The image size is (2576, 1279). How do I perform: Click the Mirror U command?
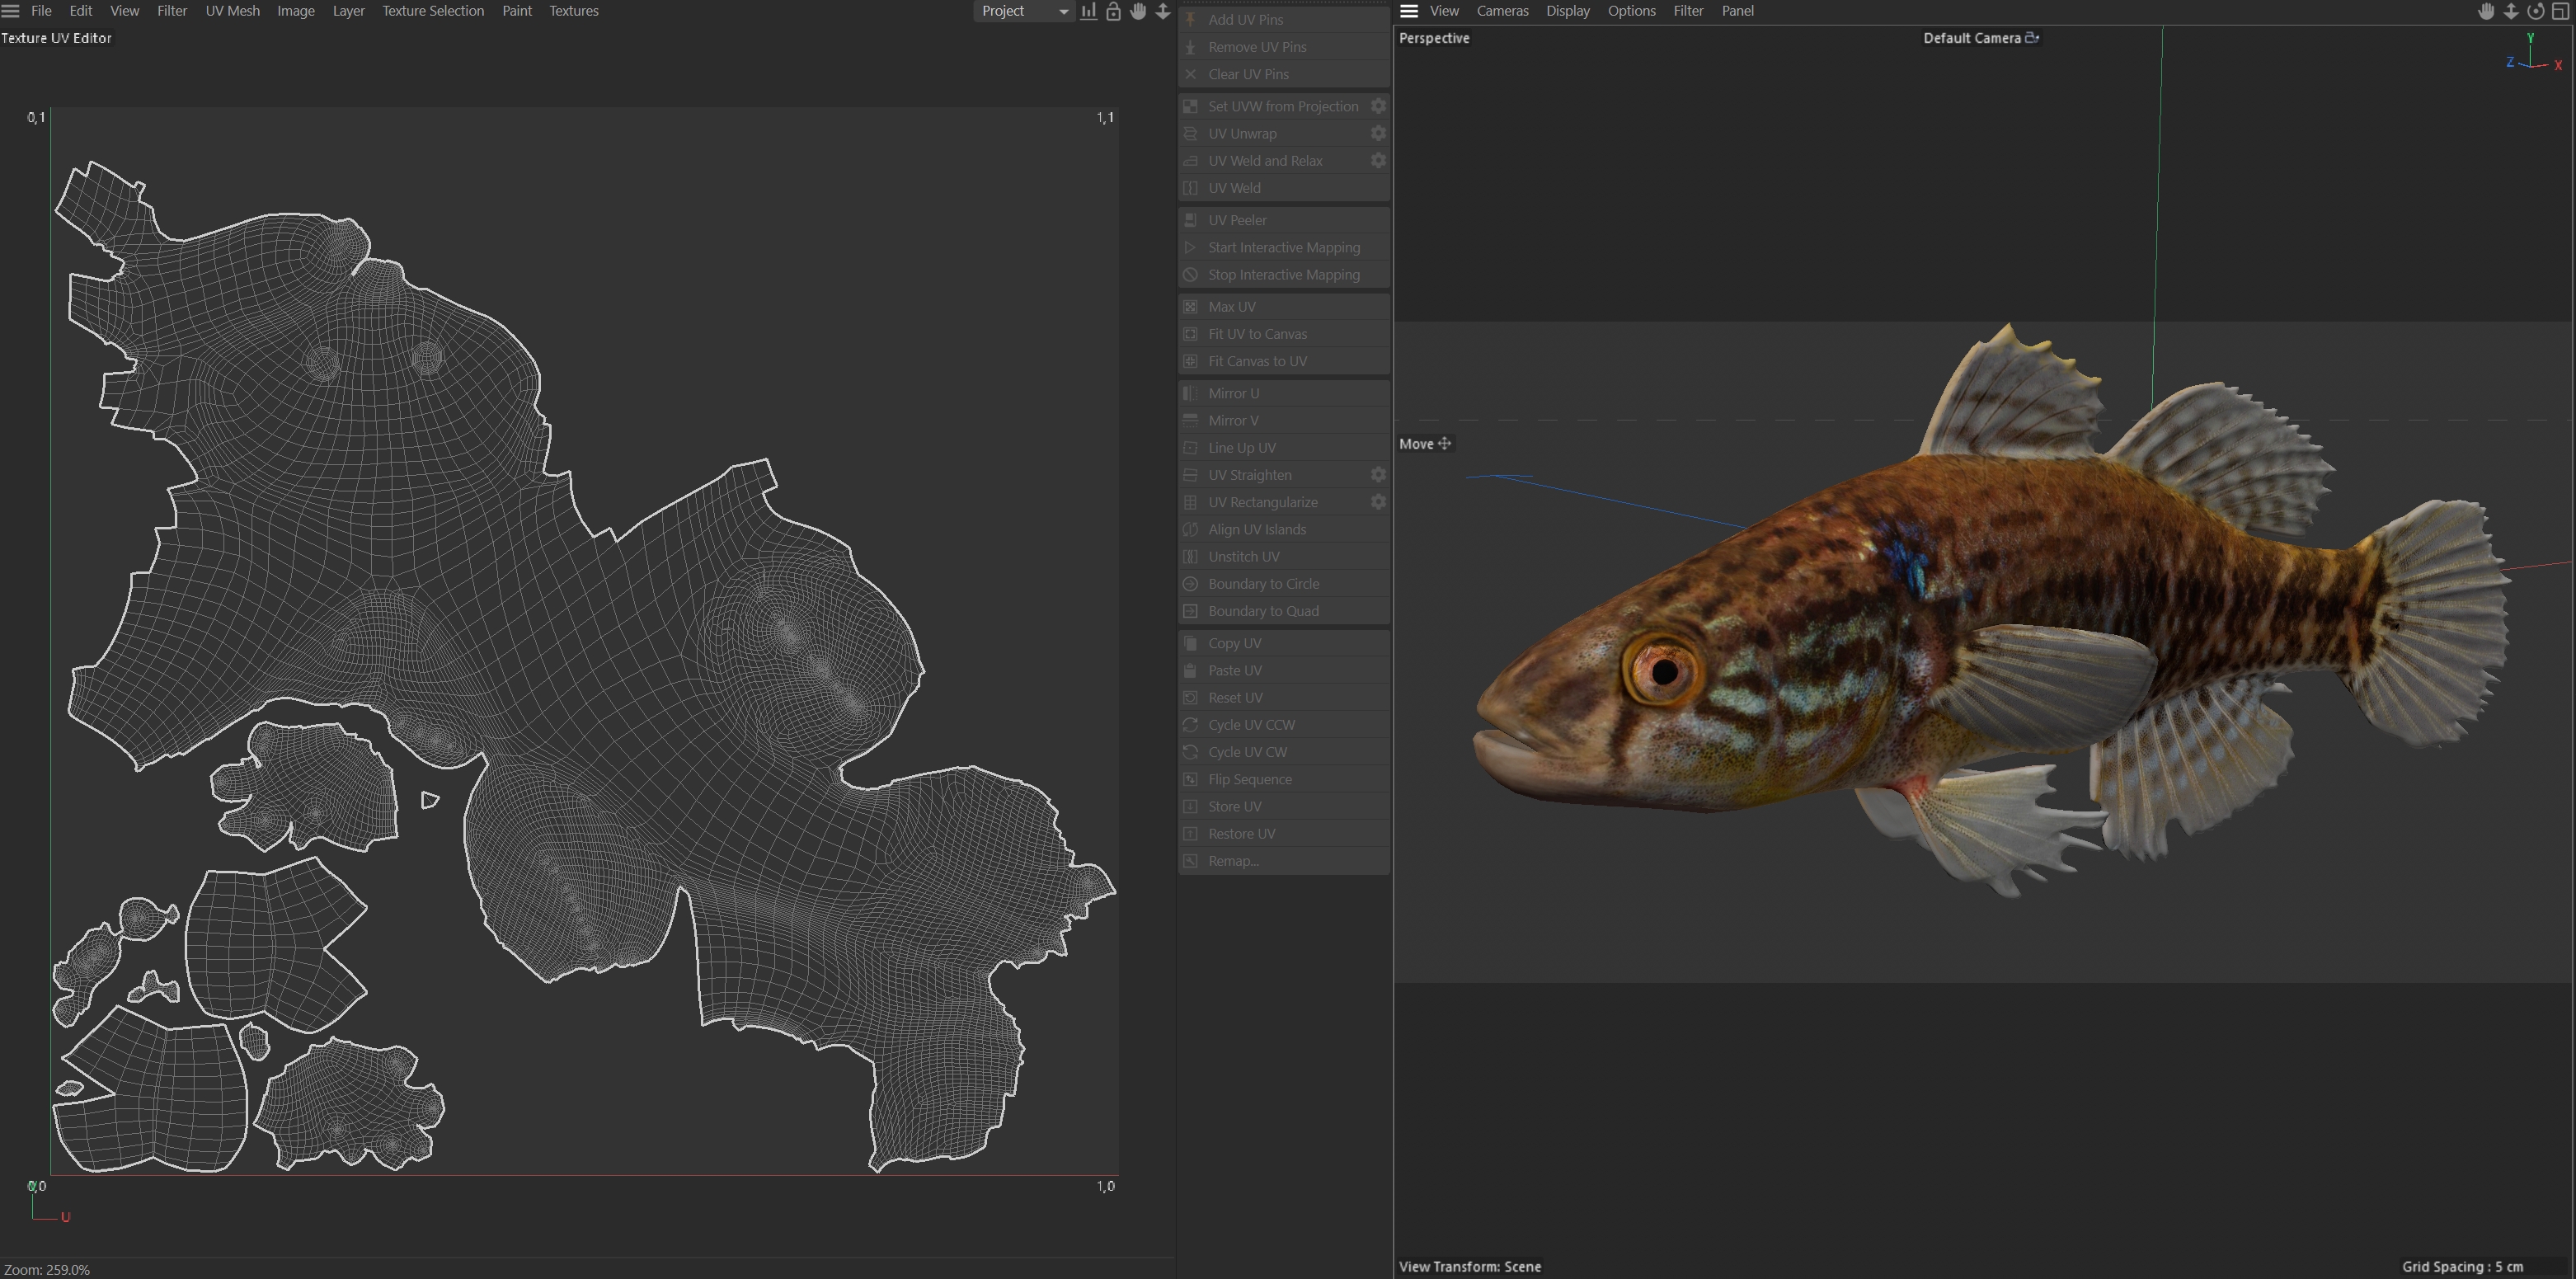[x=1233, y=393]
